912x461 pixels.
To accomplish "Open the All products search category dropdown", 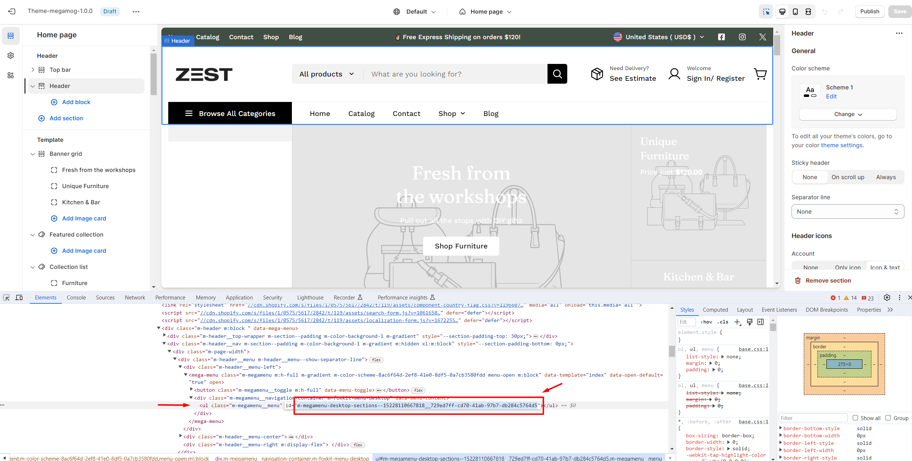I will [327, 74].
